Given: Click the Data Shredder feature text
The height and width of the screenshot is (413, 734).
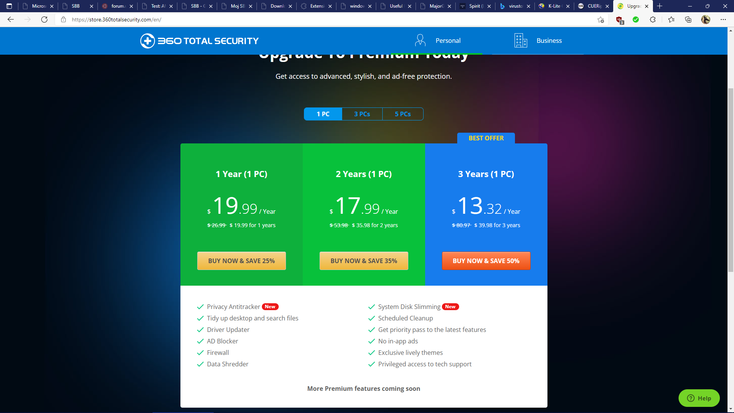Looking at the screenshot, I should [227, 364].
